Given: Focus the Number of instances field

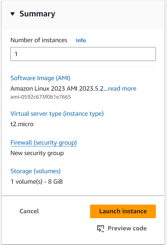Looking at the screenshot, I should [83, 54].
